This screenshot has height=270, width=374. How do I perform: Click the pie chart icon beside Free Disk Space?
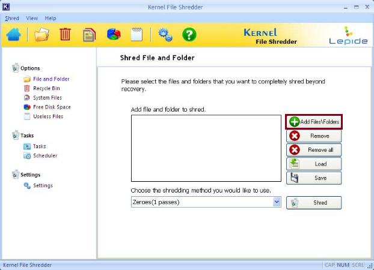click(27, 107)
